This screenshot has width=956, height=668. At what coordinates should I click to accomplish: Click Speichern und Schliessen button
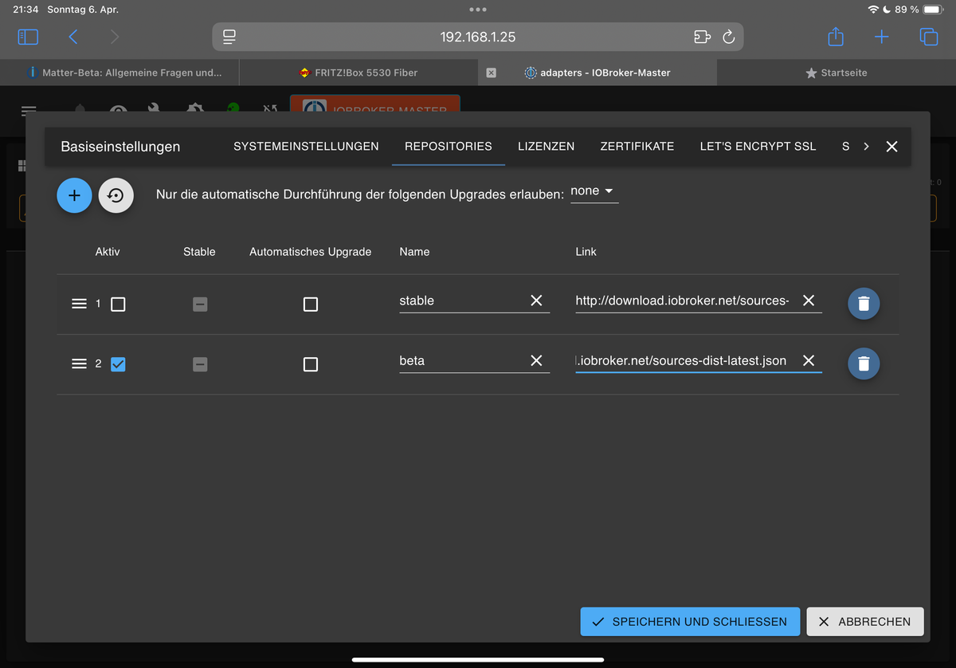[x=690, y=622]
